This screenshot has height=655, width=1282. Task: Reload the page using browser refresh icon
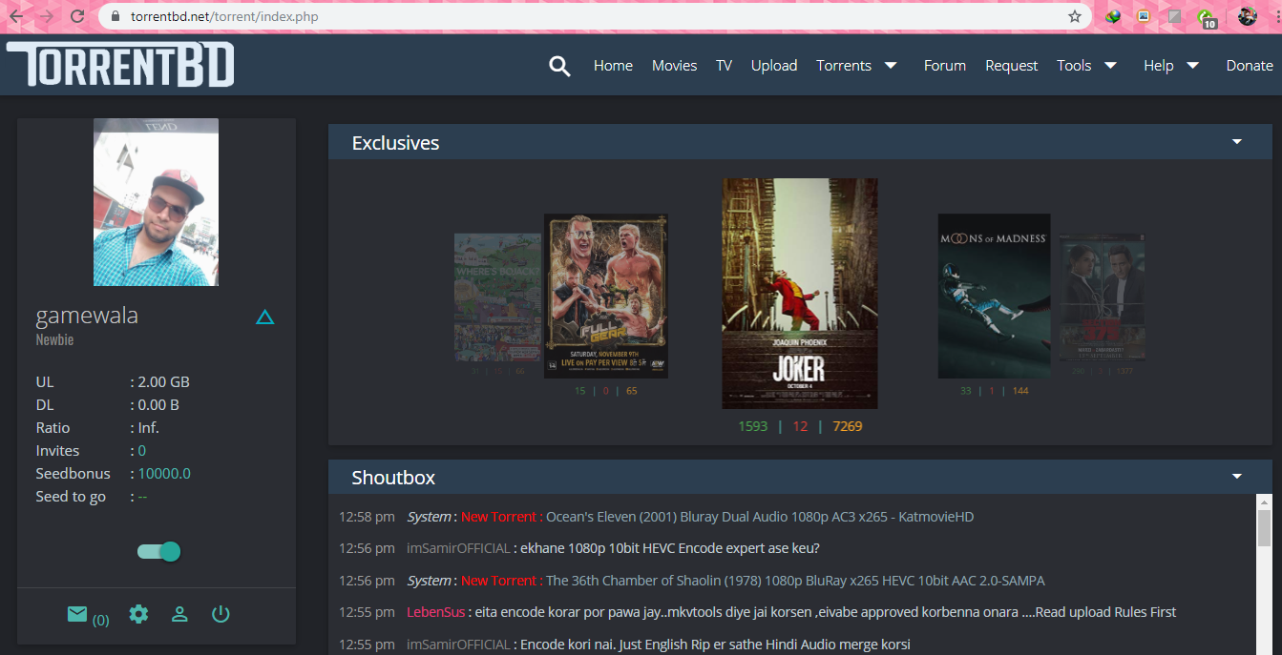coord(77,16)
